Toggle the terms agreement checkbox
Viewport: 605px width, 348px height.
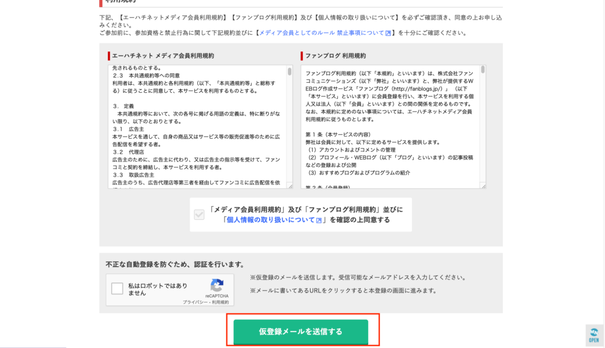199,214
